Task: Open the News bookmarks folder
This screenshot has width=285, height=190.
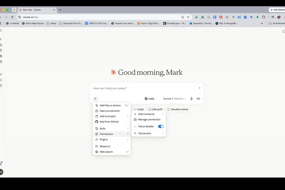Action: pos(51,23)
